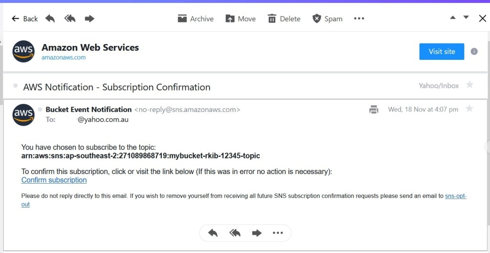Archive this email
The image size is (490, 253).
(195, 19)
